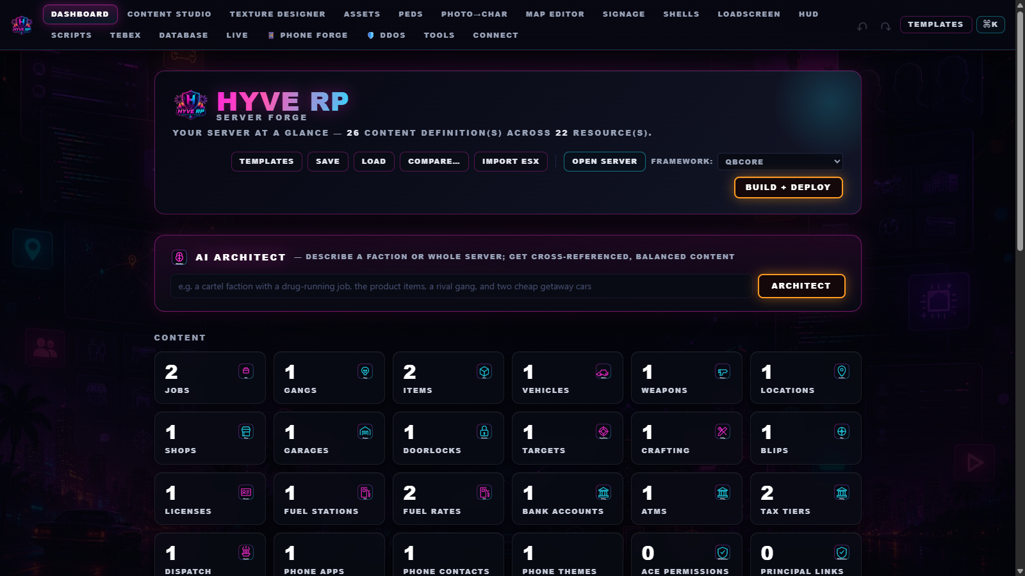Screen dimensions: 1025x576
Task: Open the Phone Themes content card
Action: 568,554
